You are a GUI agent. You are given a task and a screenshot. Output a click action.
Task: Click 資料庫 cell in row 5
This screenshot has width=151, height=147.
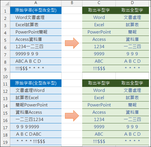pyautogui.click(x=132, y=39)
